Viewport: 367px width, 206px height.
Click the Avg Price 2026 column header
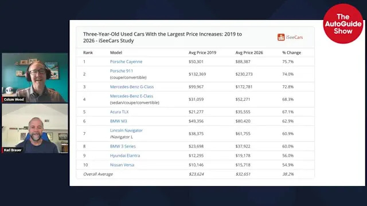(x=249, y=53)
